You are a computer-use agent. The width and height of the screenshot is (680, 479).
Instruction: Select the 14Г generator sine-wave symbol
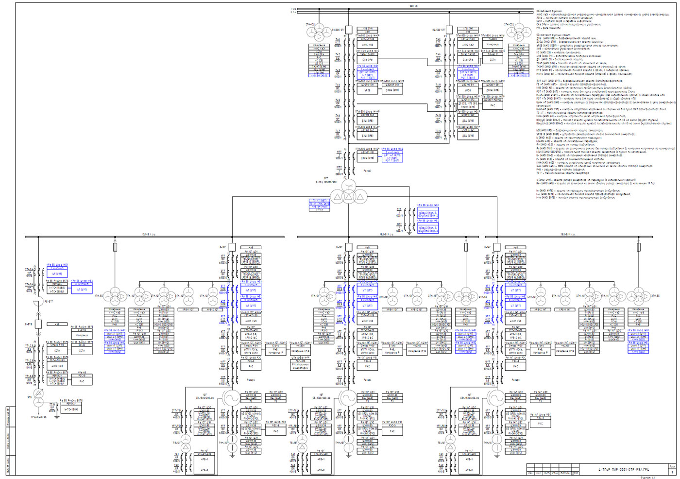[496, 398]
